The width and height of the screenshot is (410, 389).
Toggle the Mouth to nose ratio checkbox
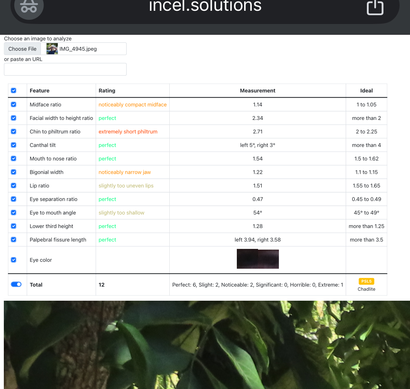(x=14, y=159)
